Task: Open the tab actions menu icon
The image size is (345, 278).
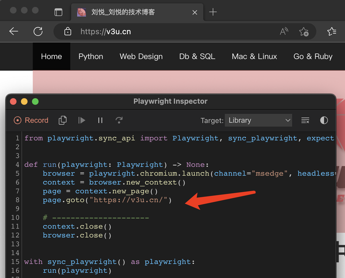Action: pos(58,12)
